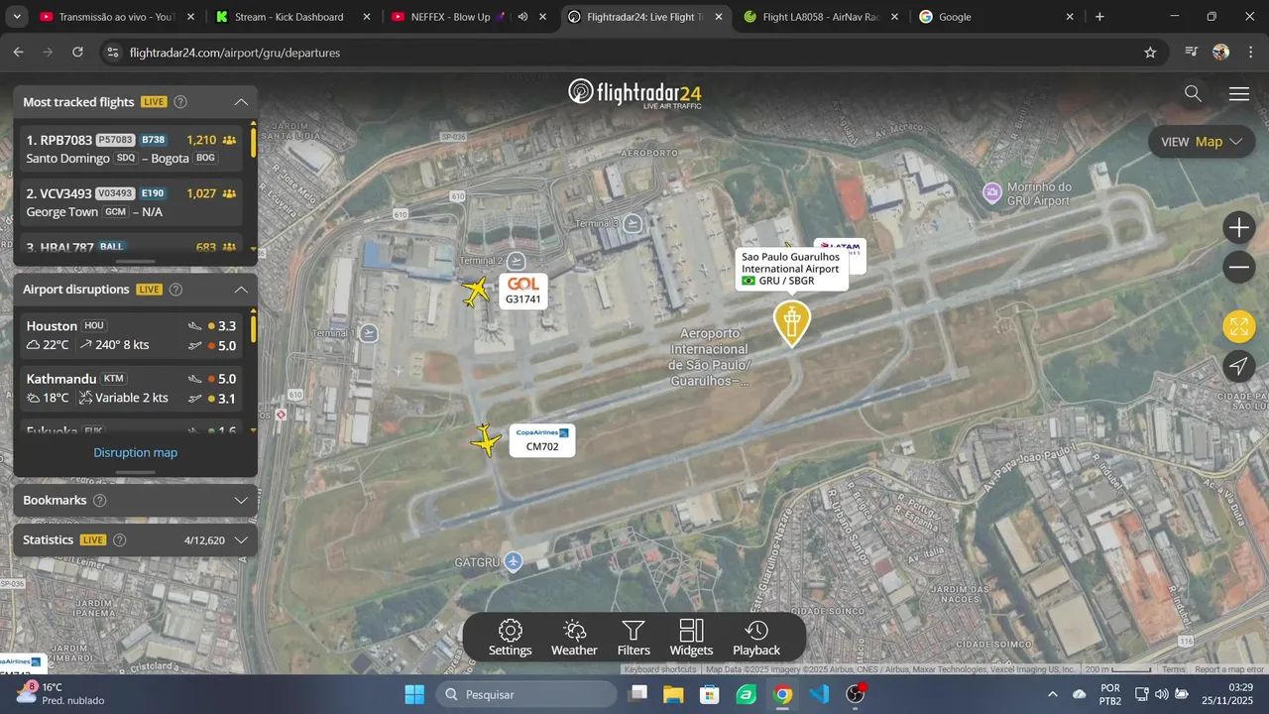Open help icon beside Most tracked flights
Image resolution: width=1269 pixels, height=714 pixels.
click(x=180, y=101)
